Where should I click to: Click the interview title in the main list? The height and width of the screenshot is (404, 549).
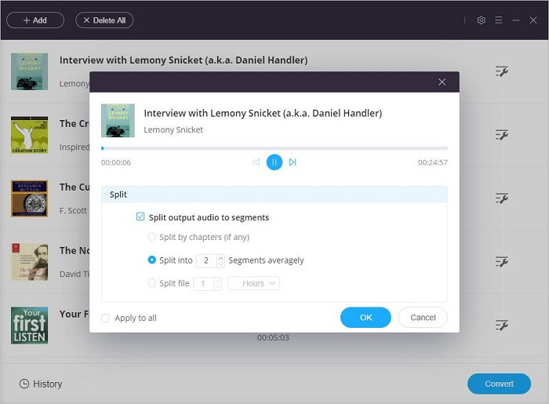(184, 60)
